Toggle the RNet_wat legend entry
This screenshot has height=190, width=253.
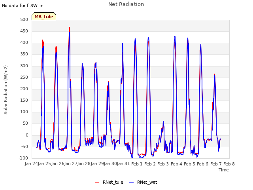(143, 182)
